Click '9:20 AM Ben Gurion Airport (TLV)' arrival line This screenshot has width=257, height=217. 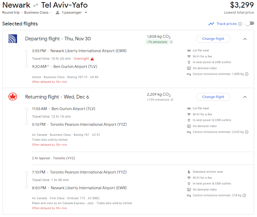click(65, 66)
